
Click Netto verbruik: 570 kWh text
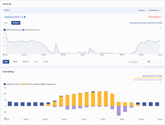click(x=152, y=76)
